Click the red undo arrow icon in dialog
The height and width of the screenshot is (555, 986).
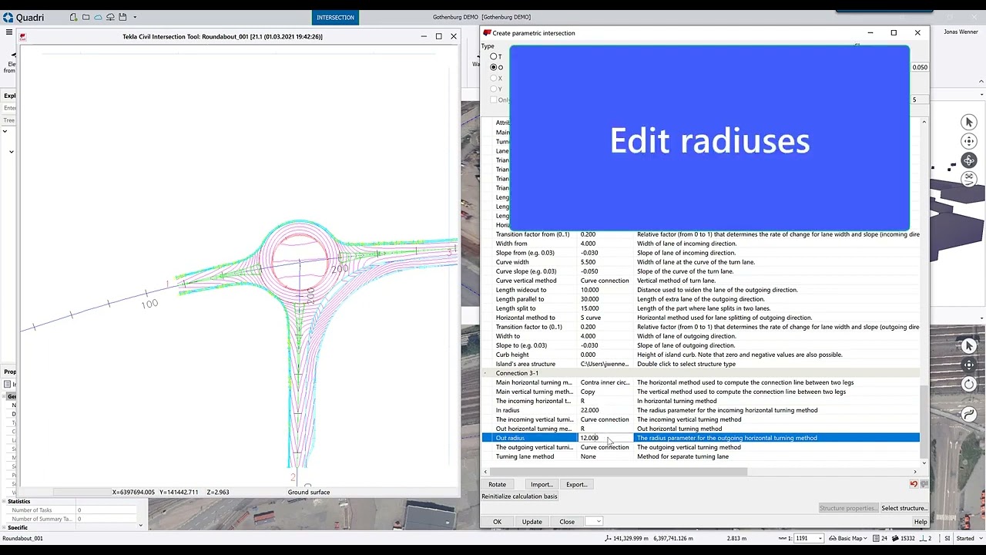click(x=914, y=484)
